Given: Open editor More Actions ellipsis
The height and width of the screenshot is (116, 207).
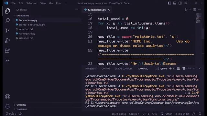Looking at the screenshot, I should pos(200,10).
